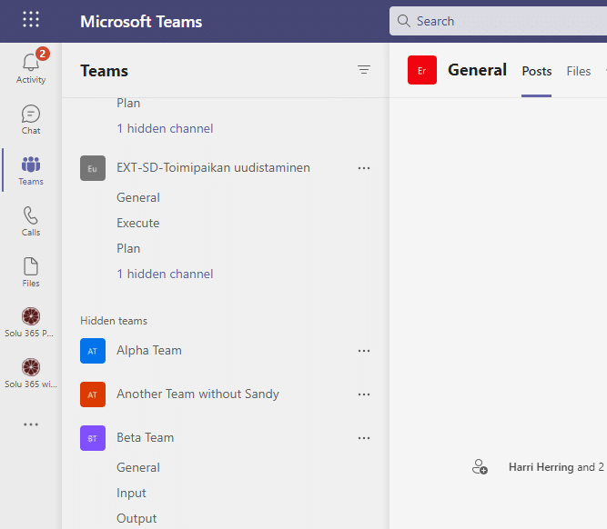Open the app launcher waffle icon

pyautogui.click(x=31, y=19)
